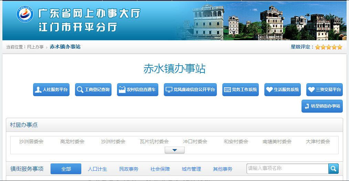This screenshot has height=181, width=349.
Task: Click the 网上办事 breadcrumb link
Action: coord(35,47)
